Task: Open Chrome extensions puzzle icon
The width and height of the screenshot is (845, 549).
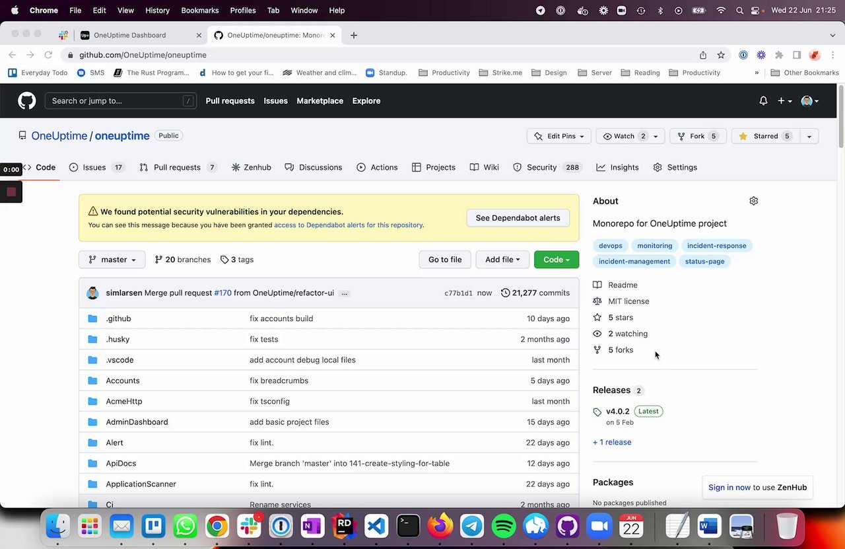Action: [x=779, y=55]
